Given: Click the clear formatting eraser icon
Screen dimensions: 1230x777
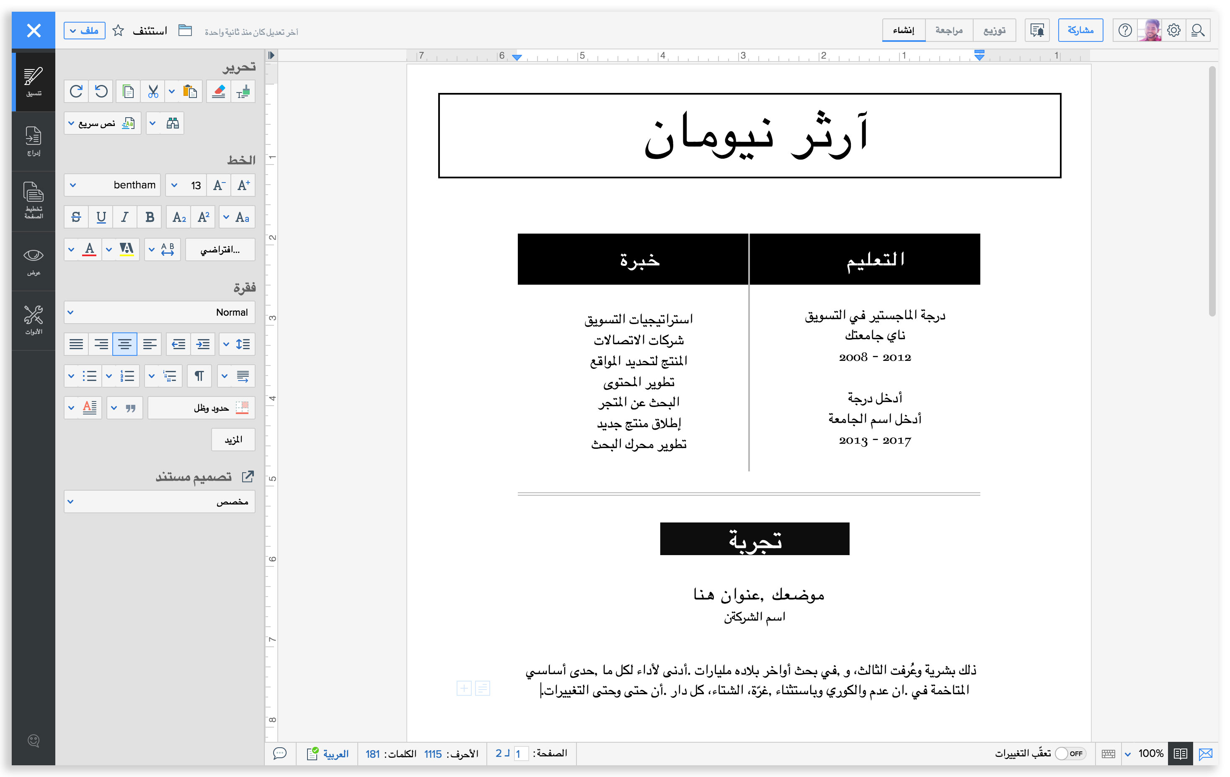Looking at the screenshot, I should click(219, 91).
